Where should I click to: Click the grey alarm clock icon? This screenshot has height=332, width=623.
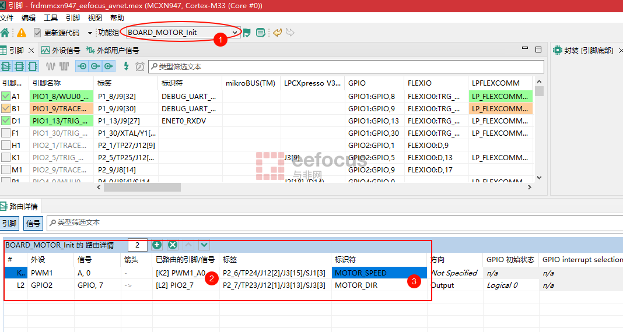[139, 66]
